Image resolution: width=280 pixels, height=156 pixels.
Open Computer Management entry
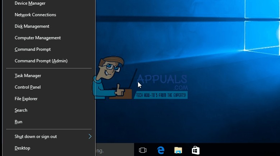pyautogui.click(x=49, y=38)
